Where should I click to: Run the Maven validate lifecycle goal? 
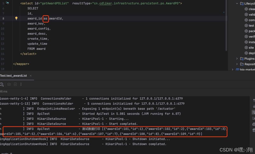pos(250,15)
